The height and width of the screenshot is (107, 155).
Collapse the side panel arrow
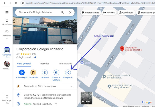(x=79, y=57)
